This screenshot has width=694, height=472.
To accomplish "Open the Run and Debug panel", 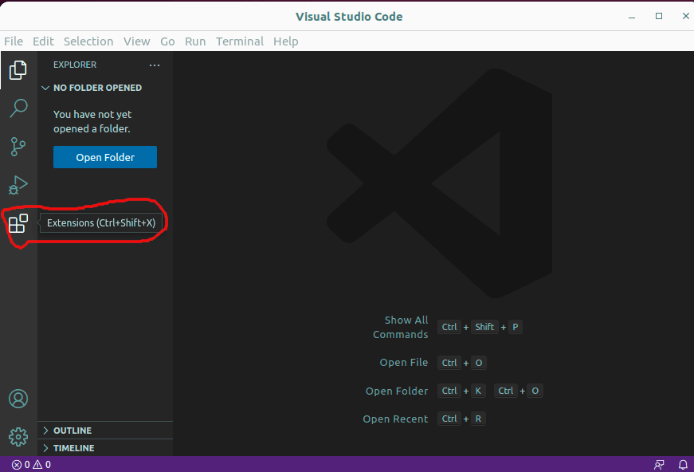I will point(18,185).
